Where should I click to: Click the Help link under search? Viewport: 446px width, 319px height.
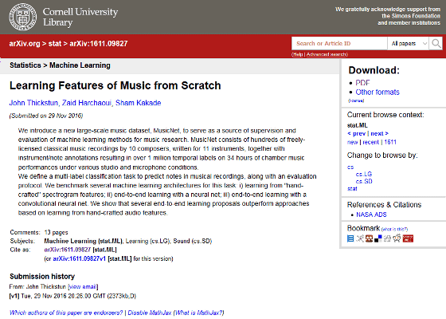(x=298, y=54)
